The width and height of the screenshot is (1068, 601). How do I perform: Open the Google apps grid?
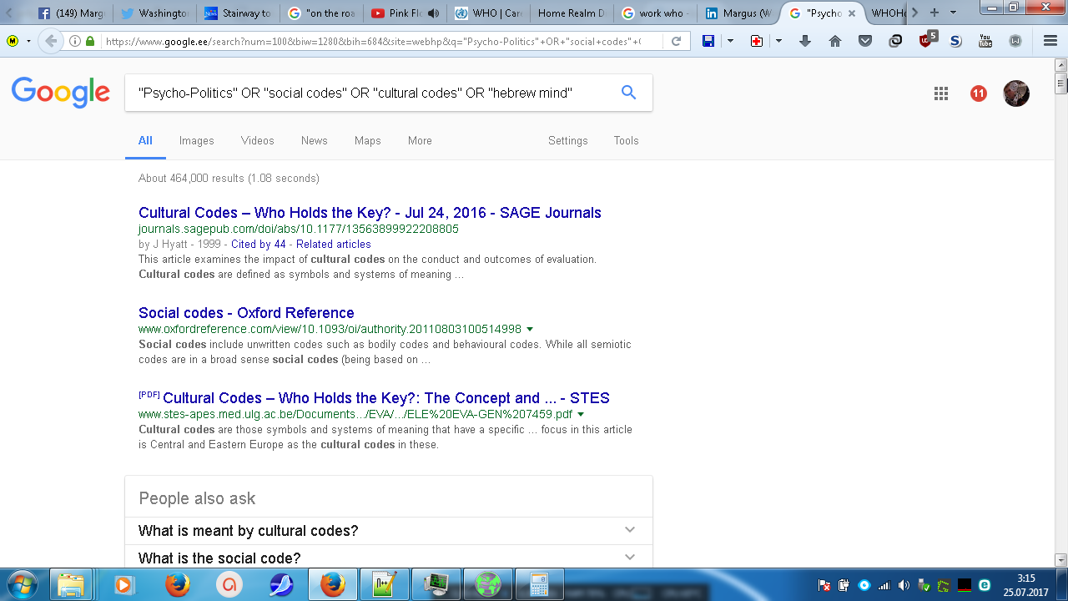coord(941,93)
